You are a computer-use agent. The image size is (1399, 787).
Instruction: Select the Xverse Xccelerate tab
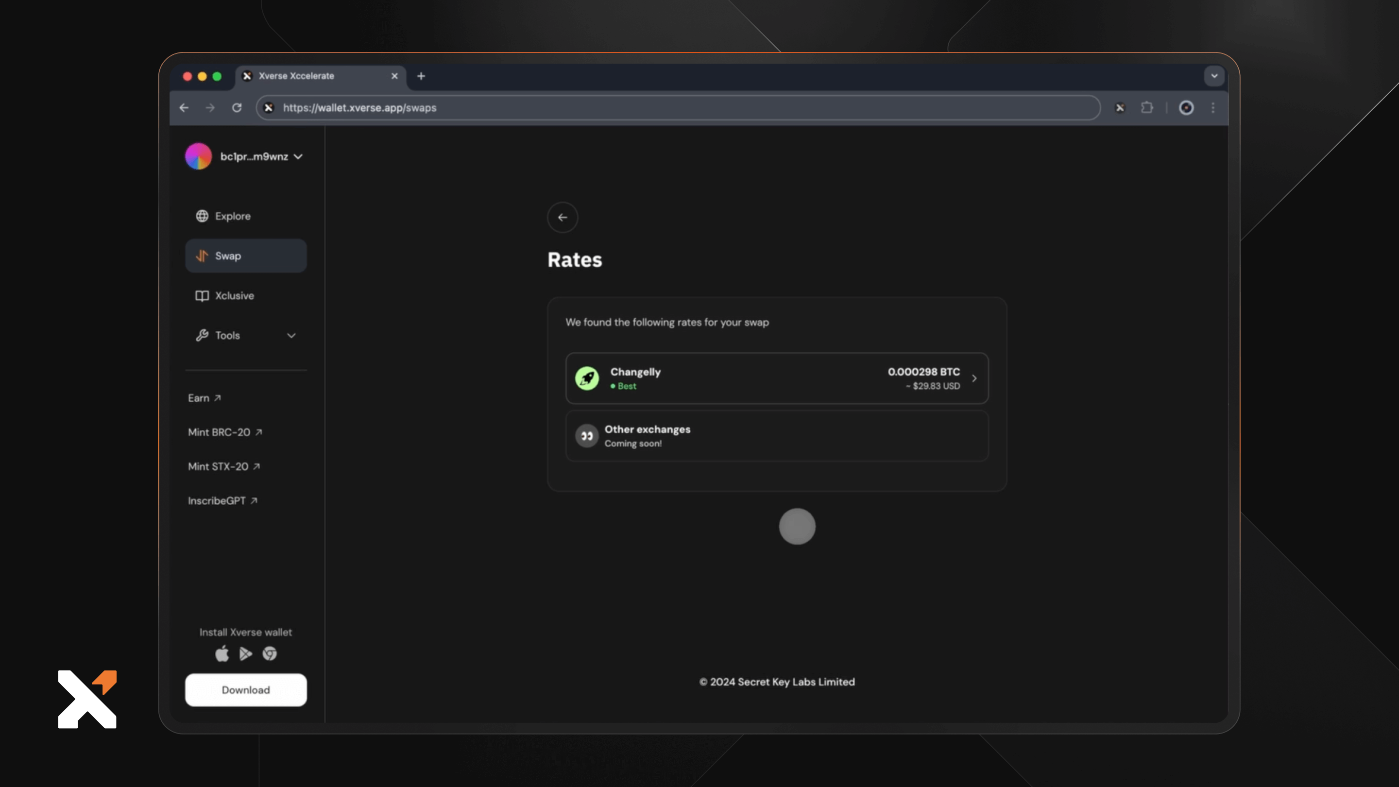pyautogui.click(x=321, y=76)
